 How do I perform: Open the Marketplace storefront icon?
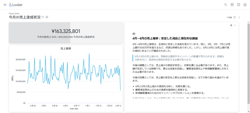pos(232,5)
